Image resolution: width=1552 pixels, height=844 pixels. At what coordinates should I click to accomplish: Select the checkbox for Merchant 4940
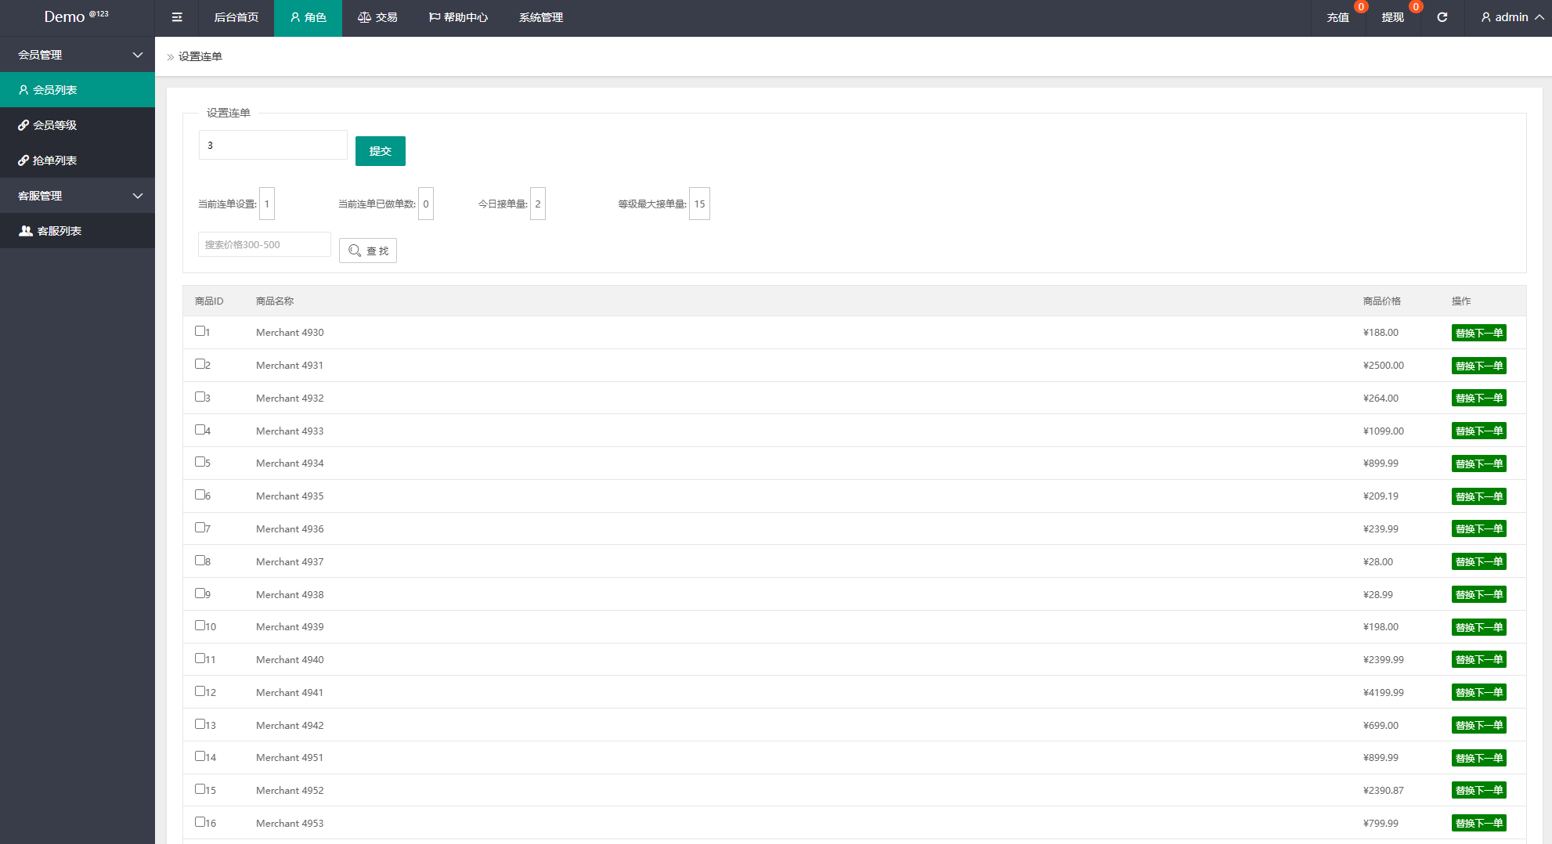pyautogui.click(x=200, y=658)
